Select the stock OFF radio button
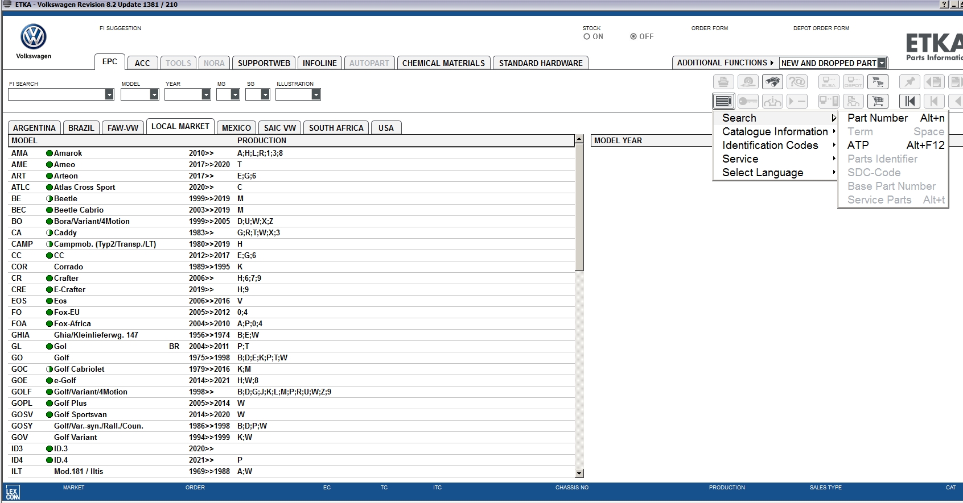963x503 pixels. click(633, 36)
